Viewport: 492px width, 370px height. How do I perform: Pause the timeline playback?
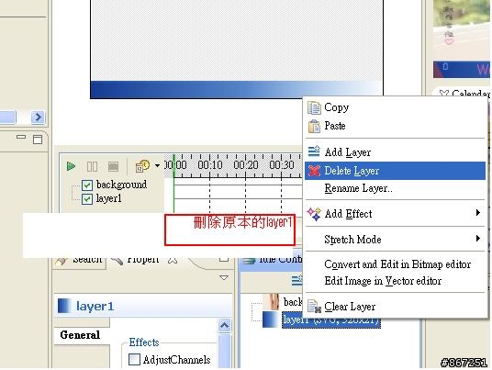tap(92, 166)
